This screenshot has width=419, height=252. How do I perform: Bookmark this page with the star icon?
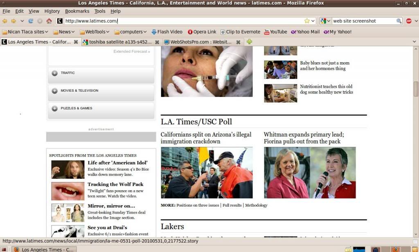pyautogui.click(x=307, y=21)
